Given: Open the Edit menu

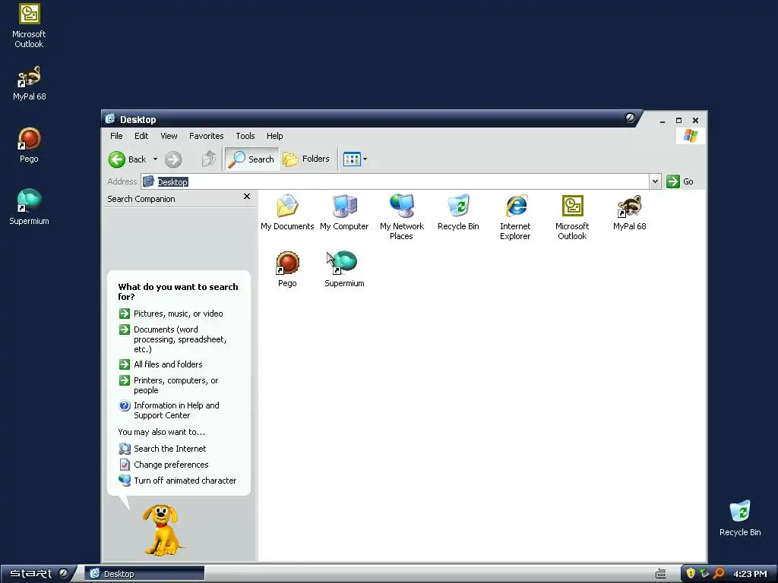Looking at the screenshot, I should 141,136.
